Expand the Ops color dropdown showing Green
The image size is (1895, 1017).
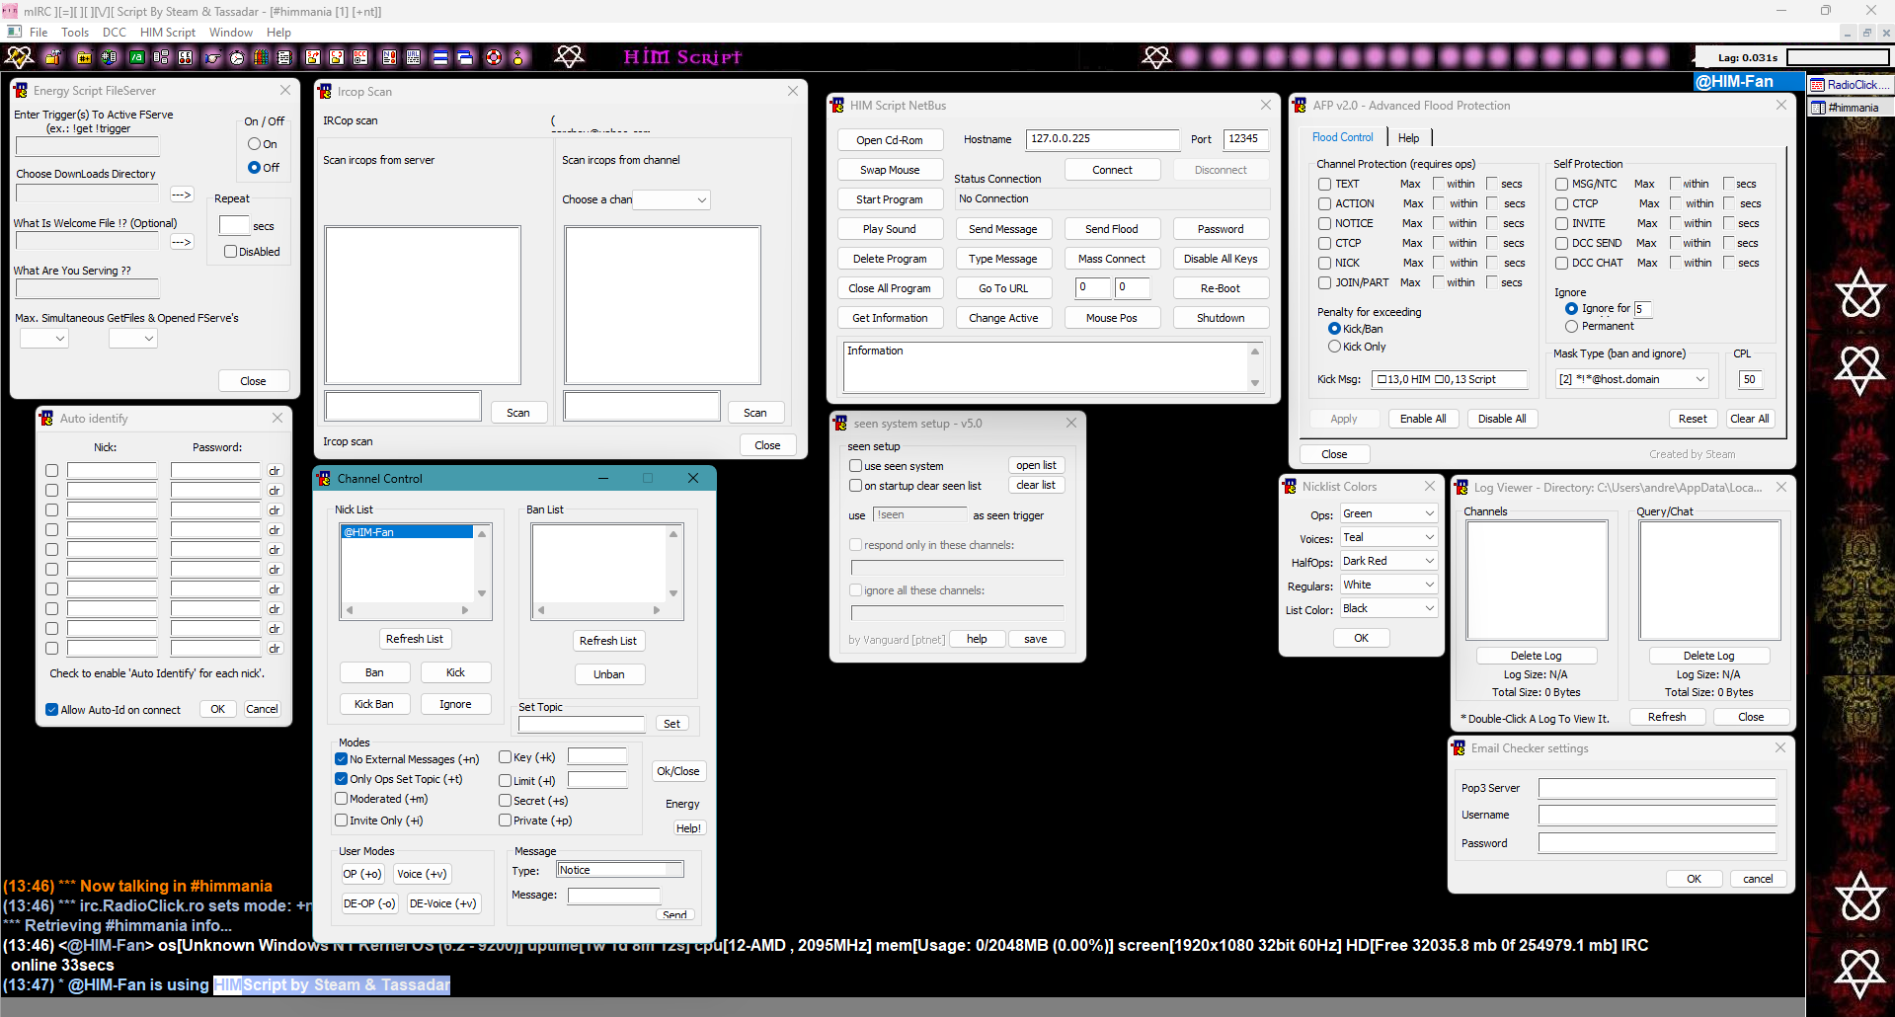pos(1388,513)
